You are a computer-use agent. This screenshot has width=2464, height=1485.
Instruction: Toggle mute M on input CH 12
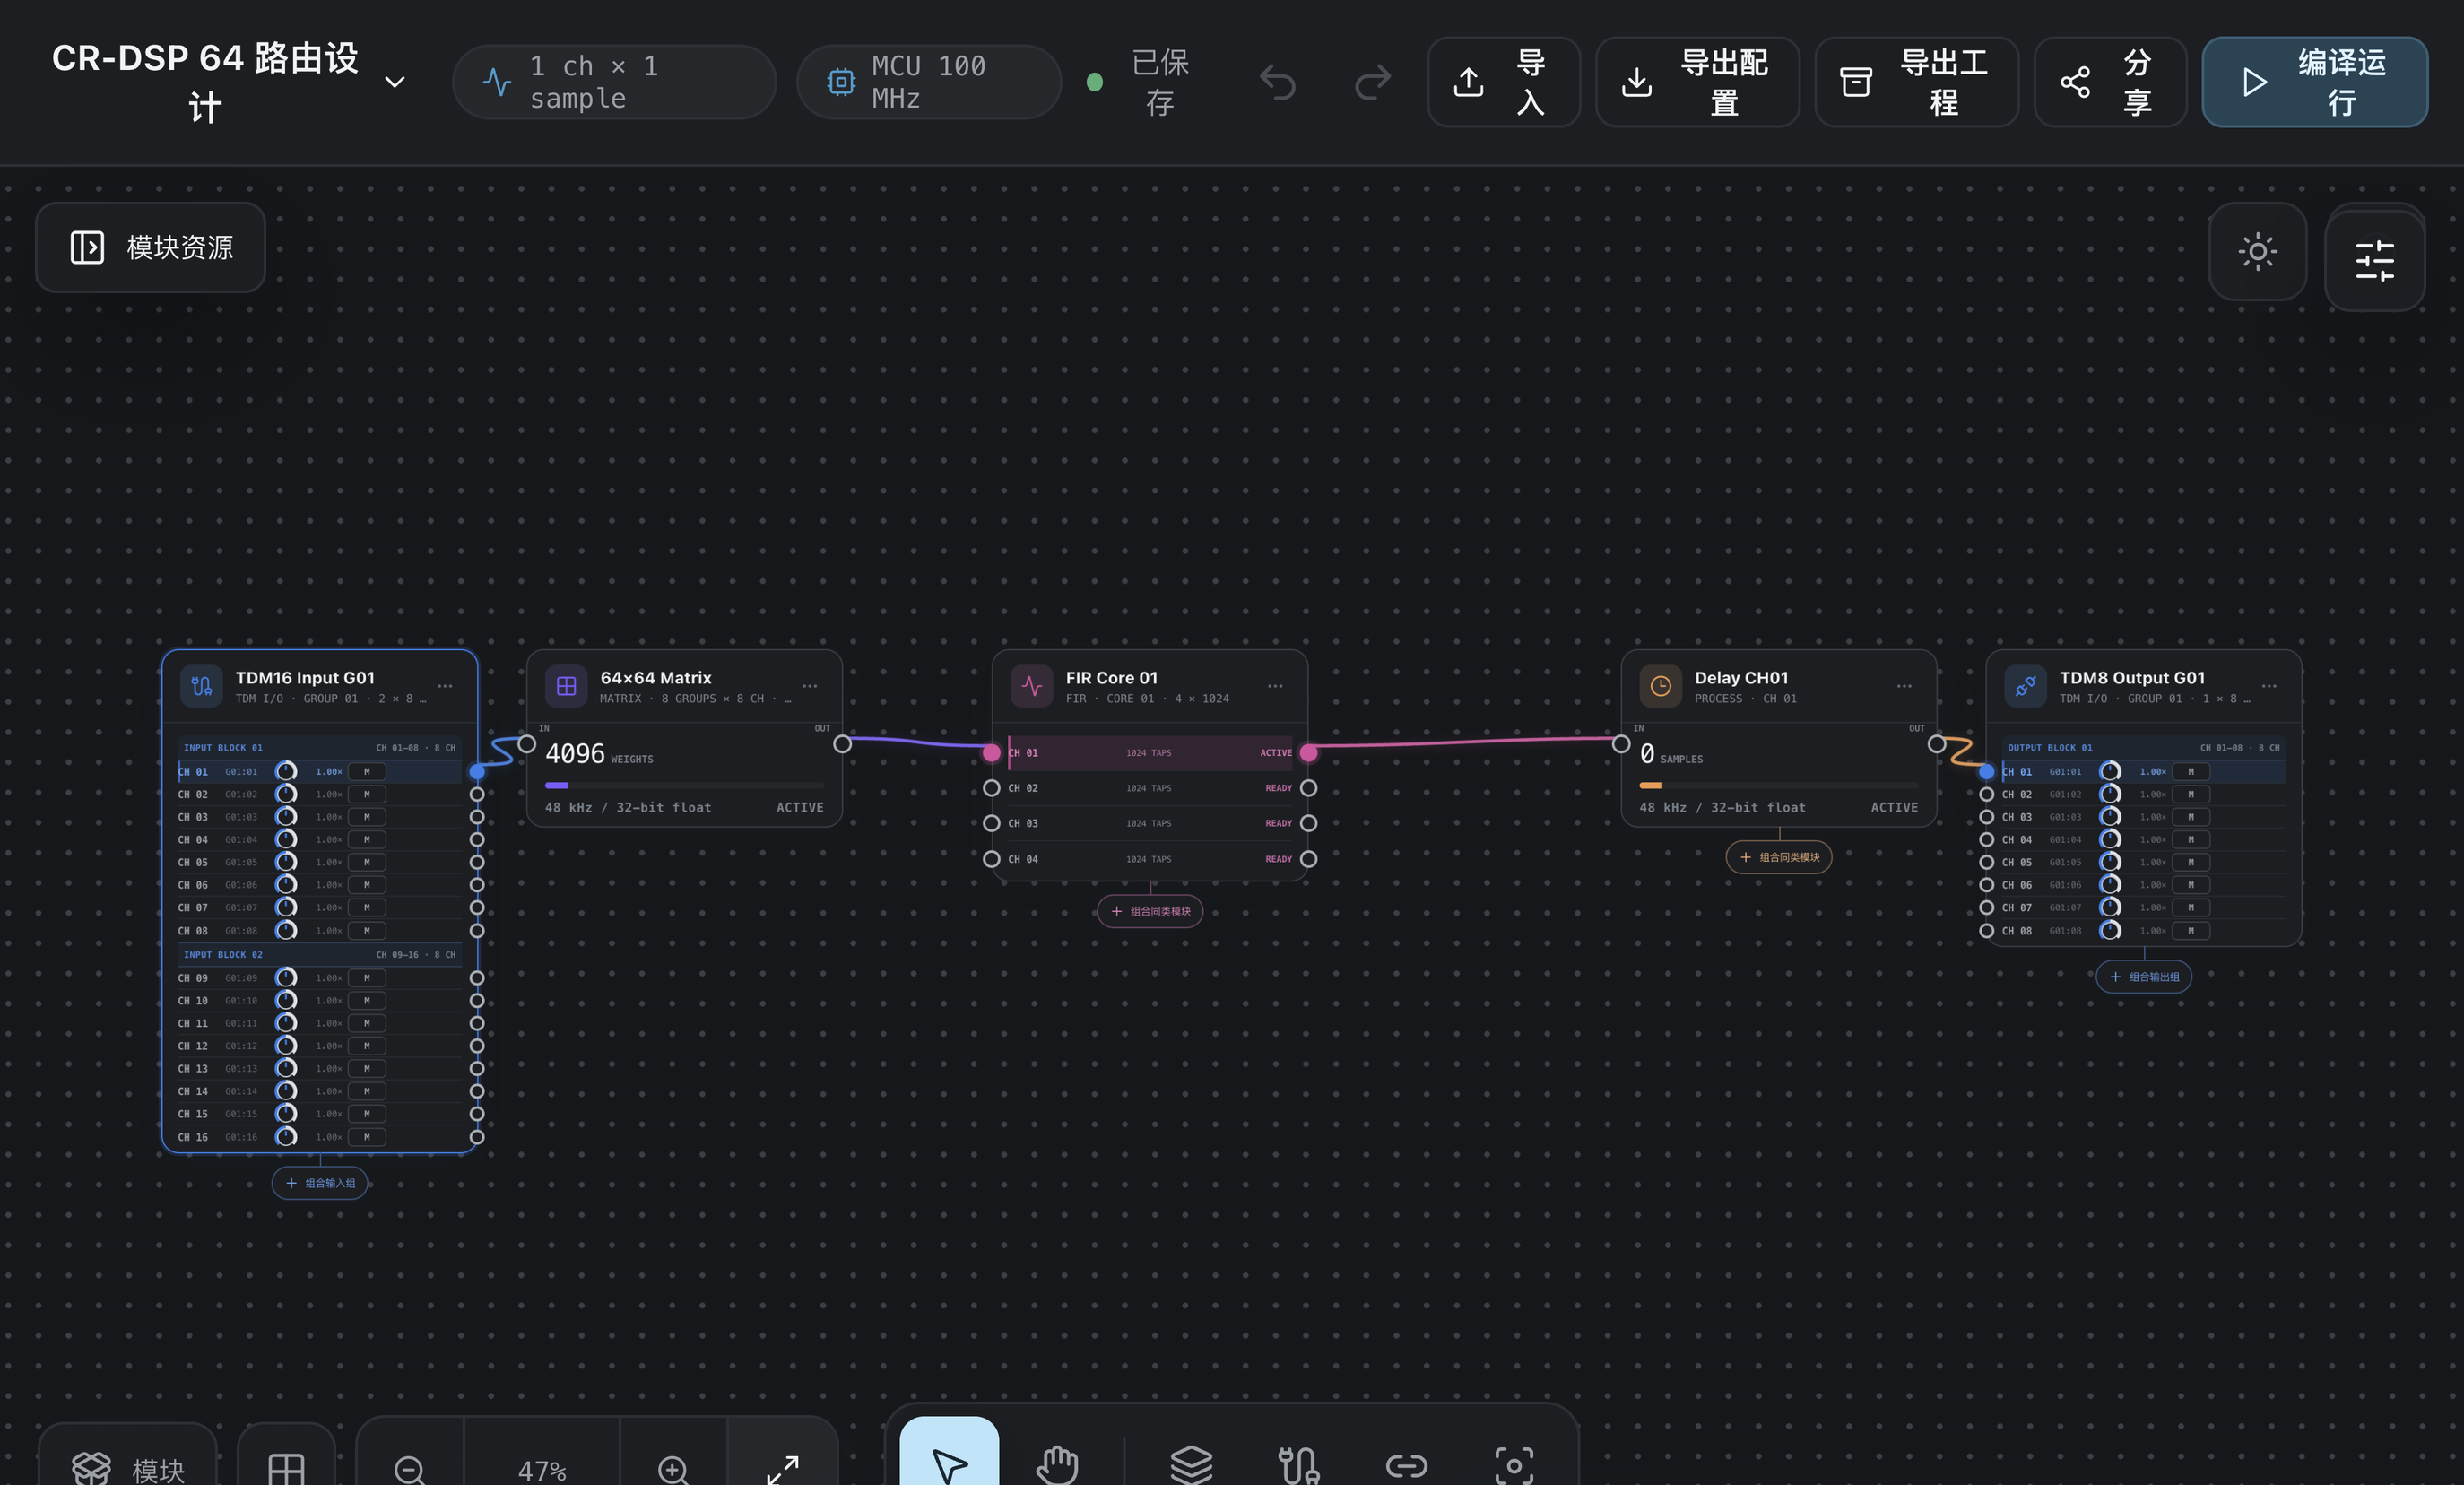click(x=366, y=1046)
